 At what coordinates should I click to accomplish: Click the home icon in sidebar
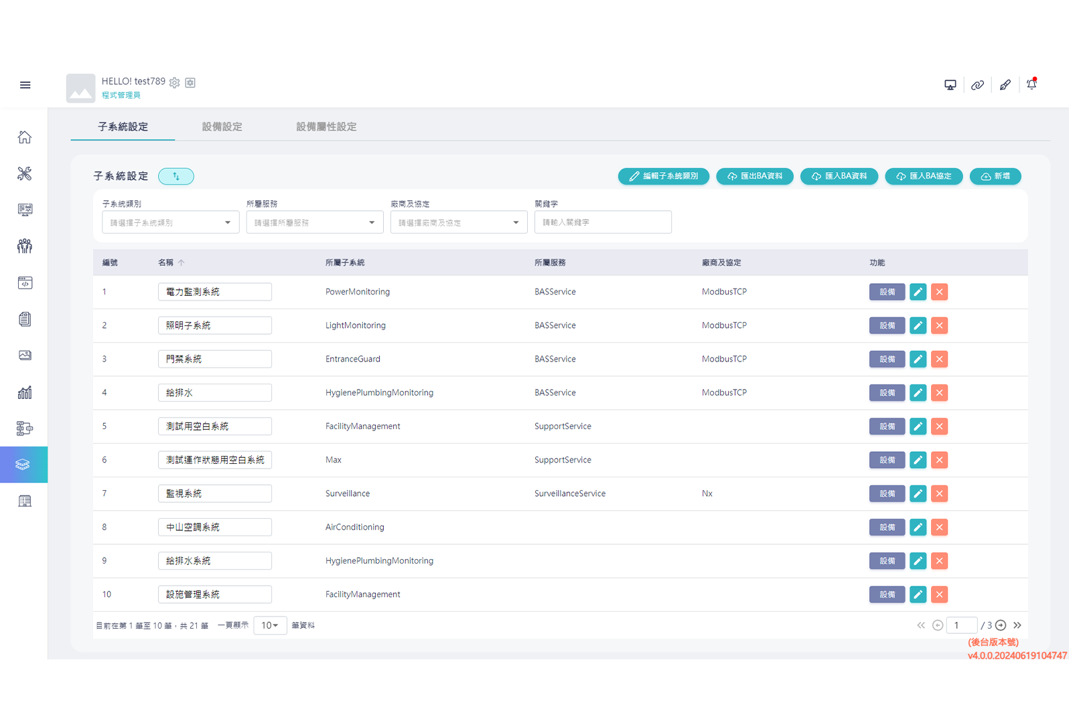click(x=25, y=137)
